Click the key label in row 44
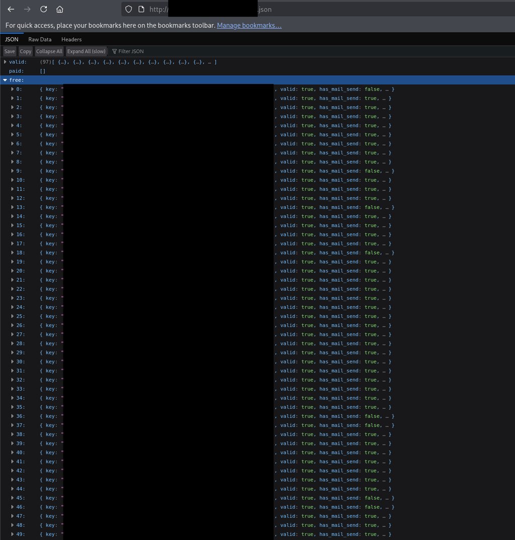Screen dimensions: 515x540 (x=51, y=489)
